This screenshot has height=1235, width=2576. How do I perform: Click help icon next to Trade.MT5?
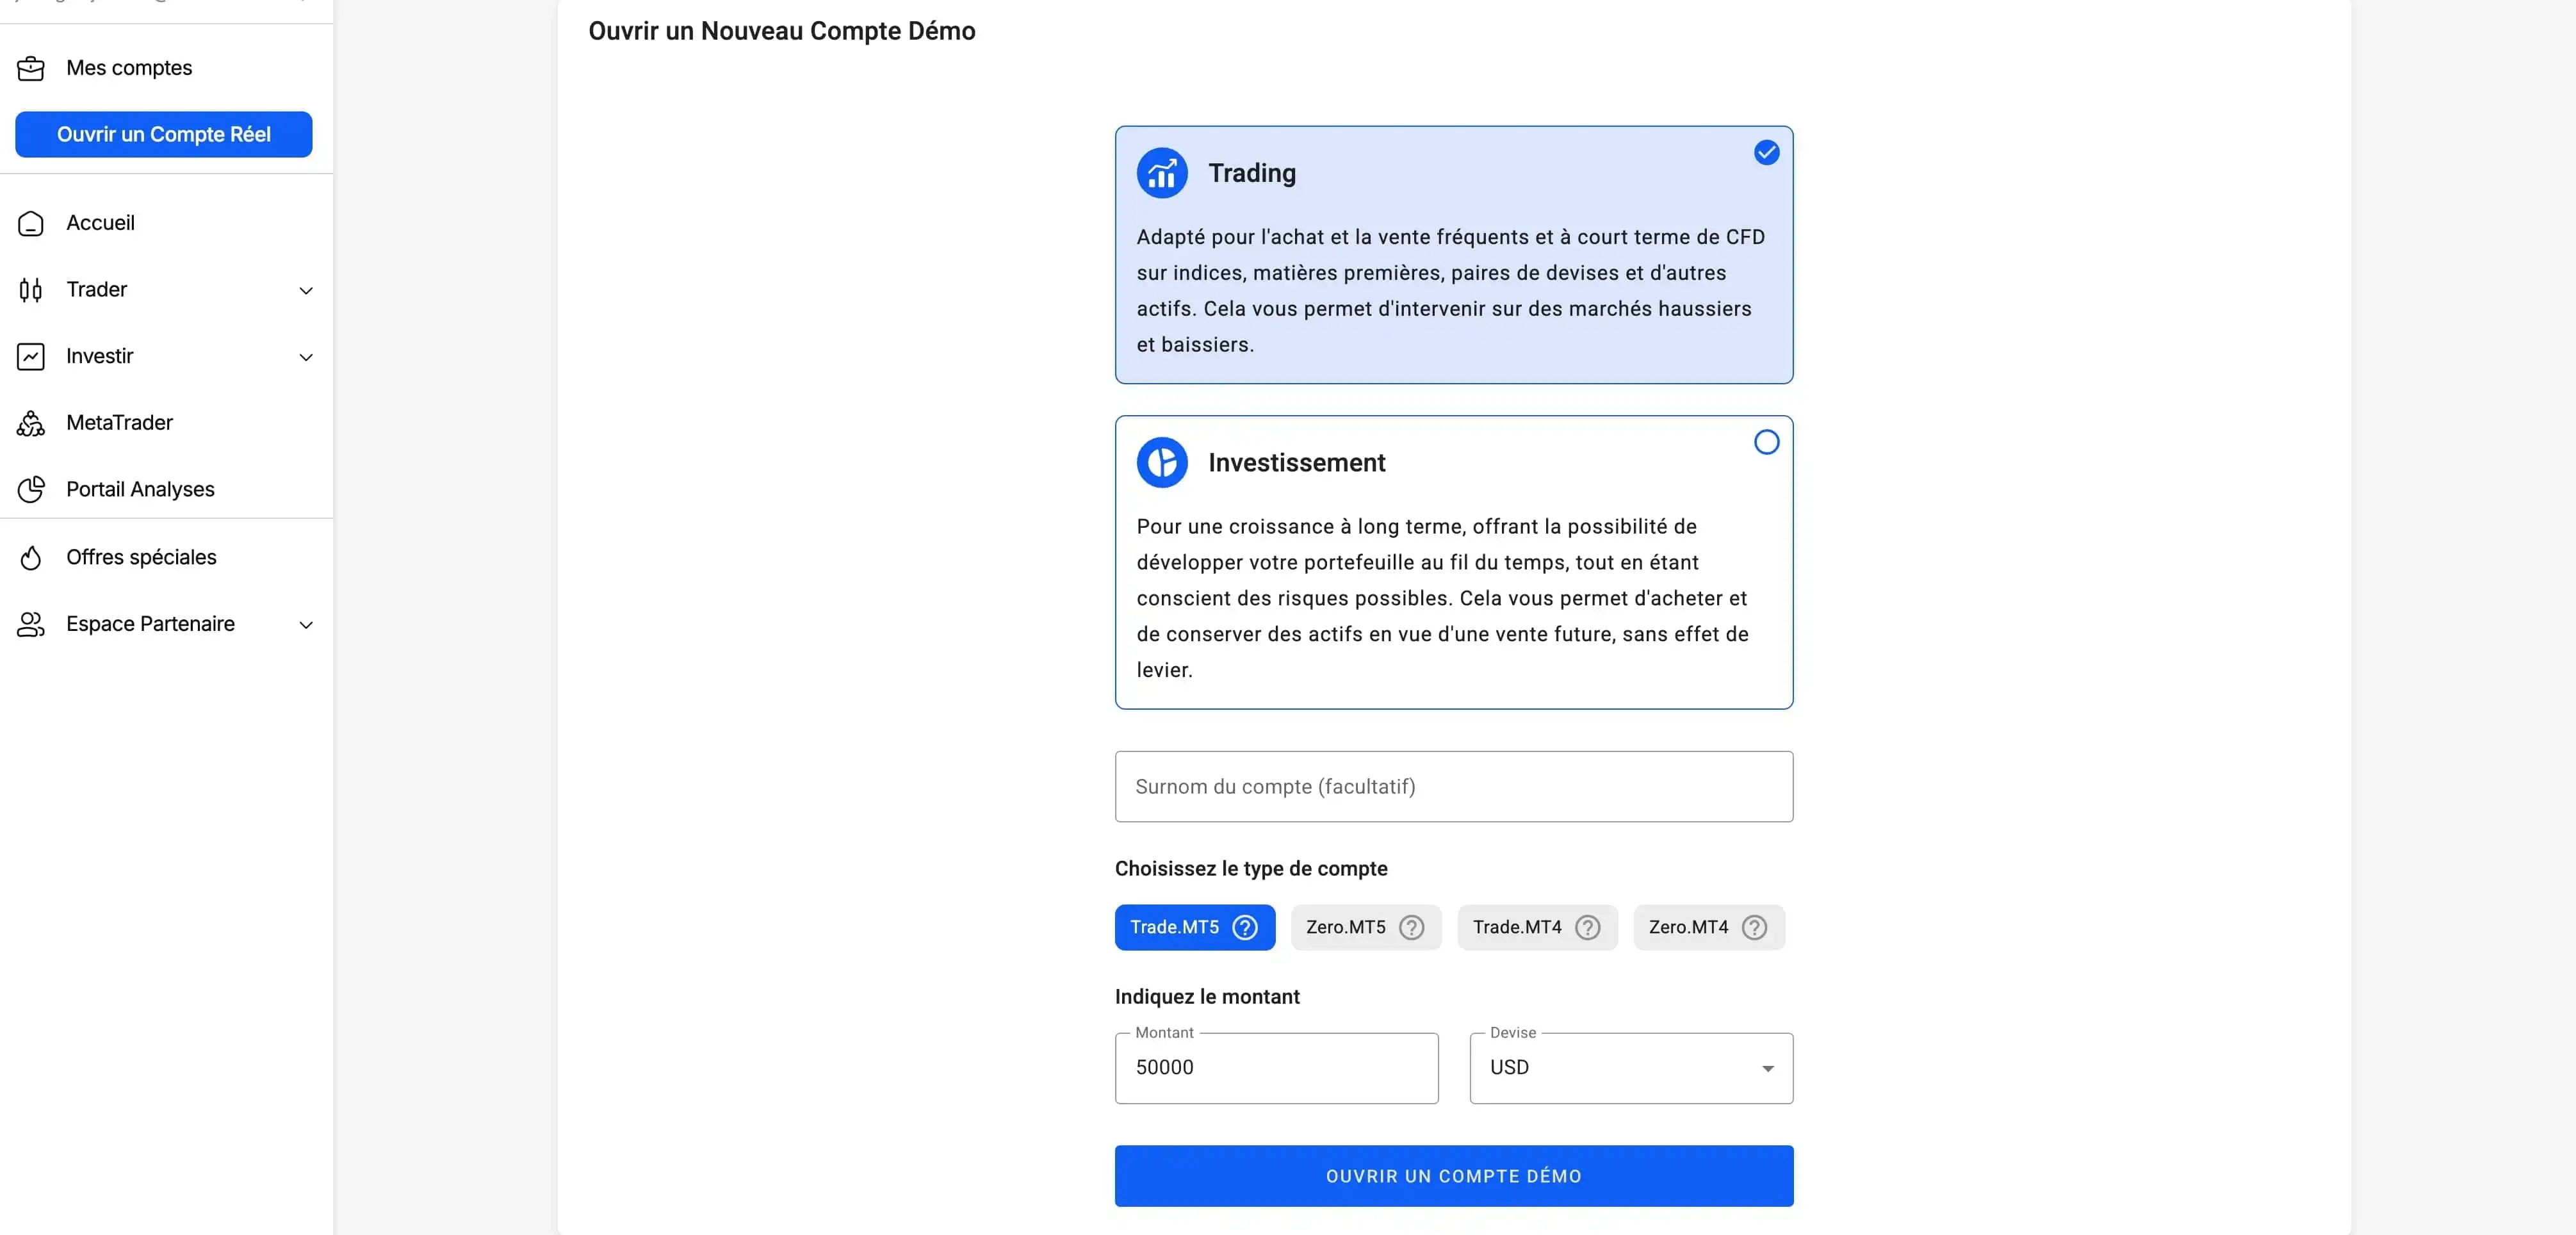click(x=1245, y=927)
